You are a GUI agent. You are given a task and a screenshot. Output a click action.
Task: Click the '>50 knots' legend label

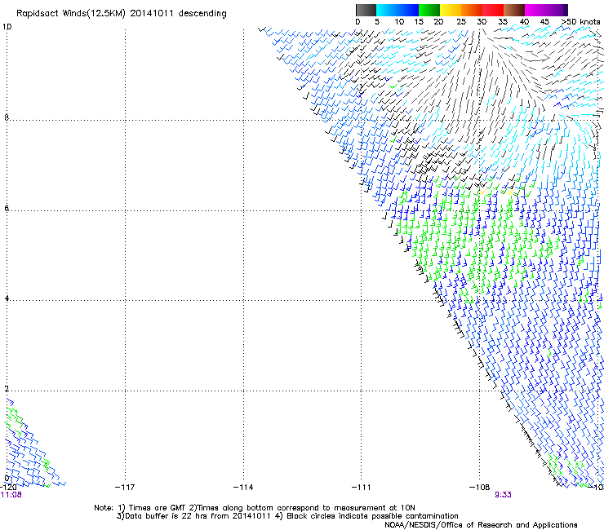pos(581,22)
